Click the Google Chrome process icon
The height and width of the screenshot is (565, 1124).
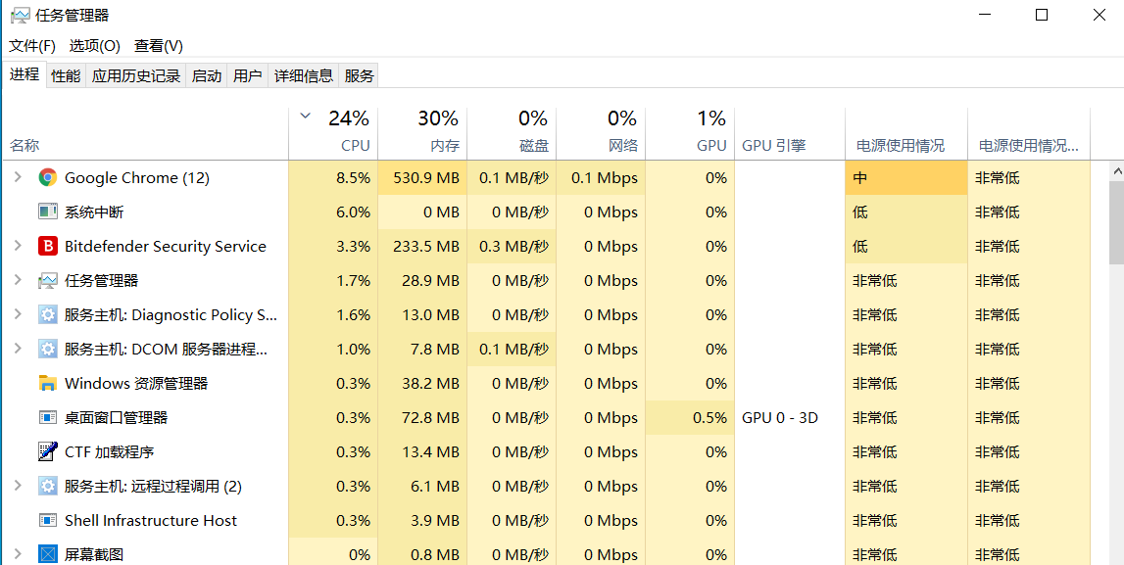(x=47, y=177)
